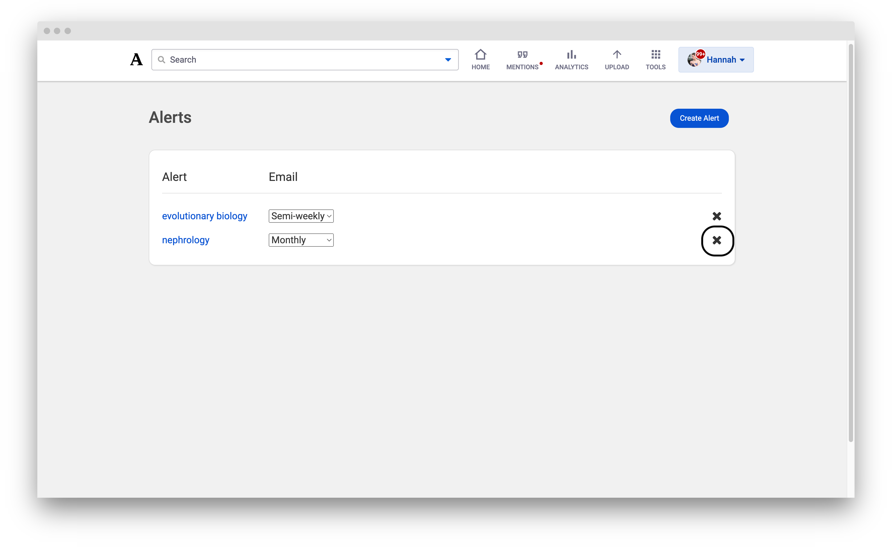
Task: Expand the Hannah account menu caret
Action: coord(742,60)
